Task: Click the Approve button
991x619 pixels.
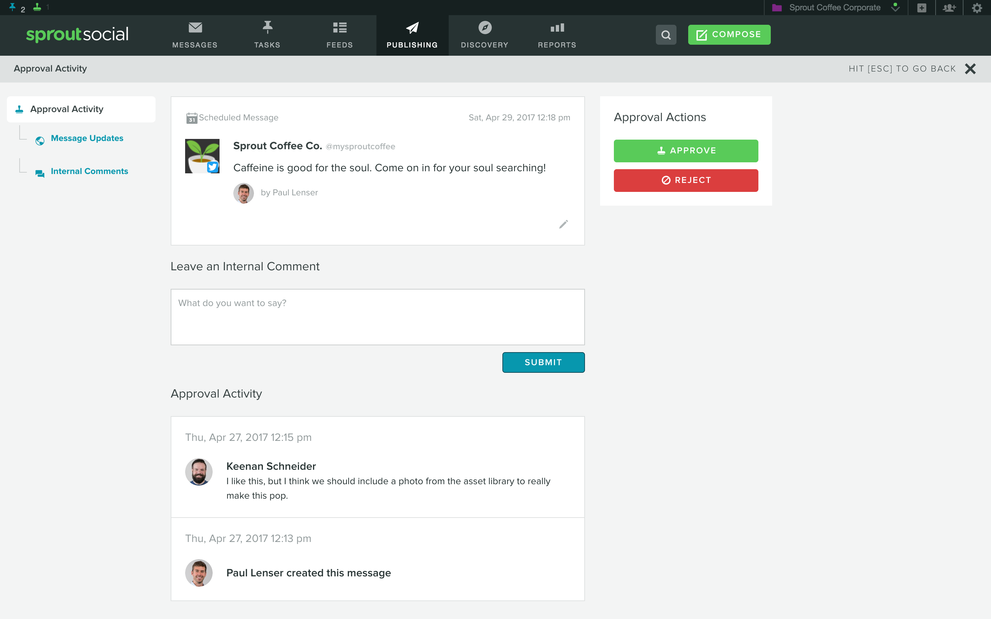Action: tap(686, 151)
